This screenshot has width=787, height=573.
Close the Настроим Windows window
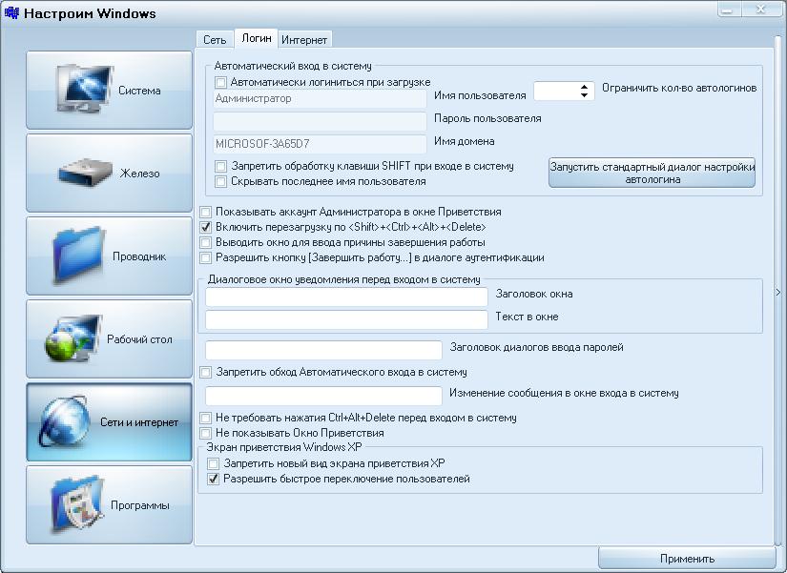pos(761,10)
